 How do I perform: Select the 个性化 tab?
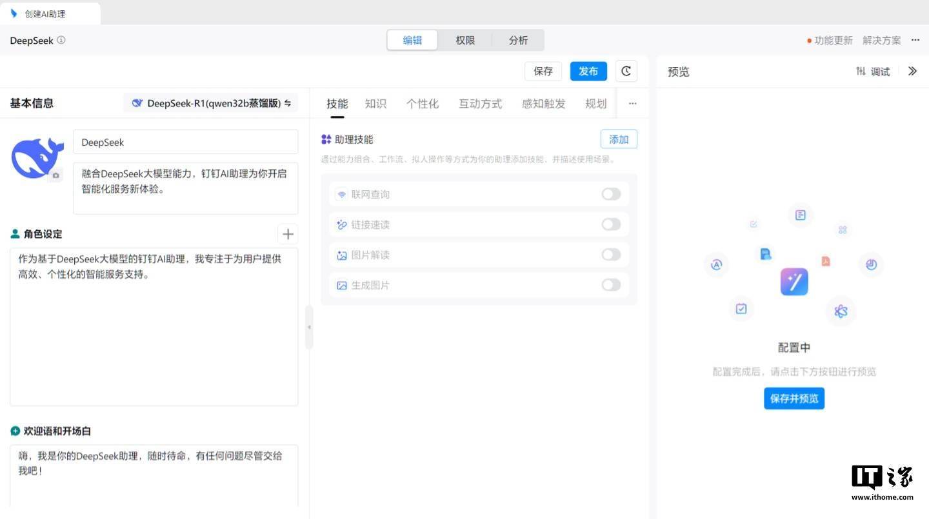point(423,104)
